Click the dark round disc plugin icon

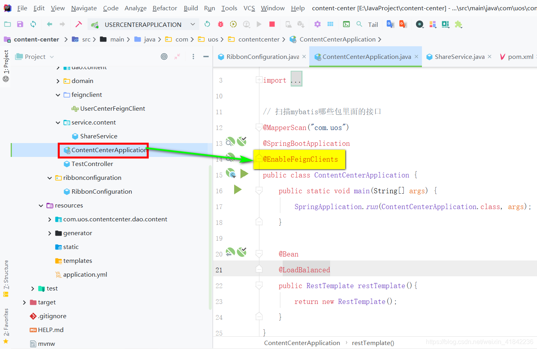pyautogui.click(x=420, y=25)
